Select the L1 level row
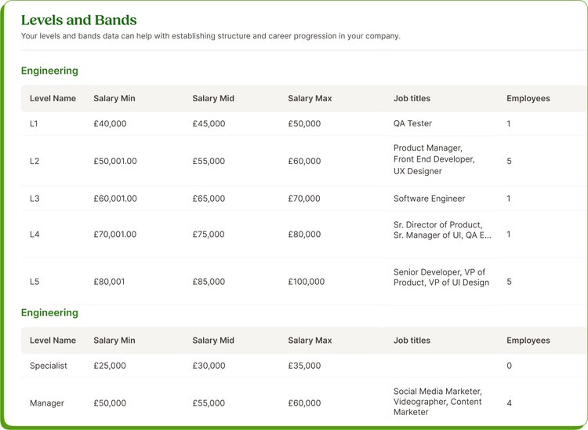This screenshot has width=588, height=430. tap(303, 123)
